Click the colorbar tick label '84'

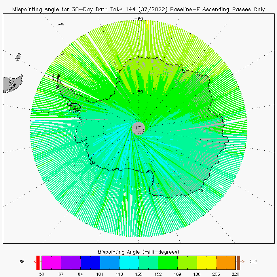pos(80,274)
